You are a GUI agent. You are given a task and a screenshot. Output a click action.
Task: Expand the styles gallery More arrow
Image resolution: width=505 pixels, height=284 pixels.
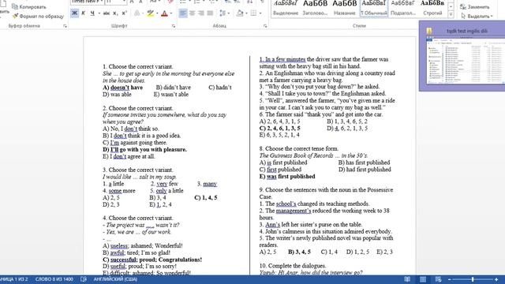451,14
